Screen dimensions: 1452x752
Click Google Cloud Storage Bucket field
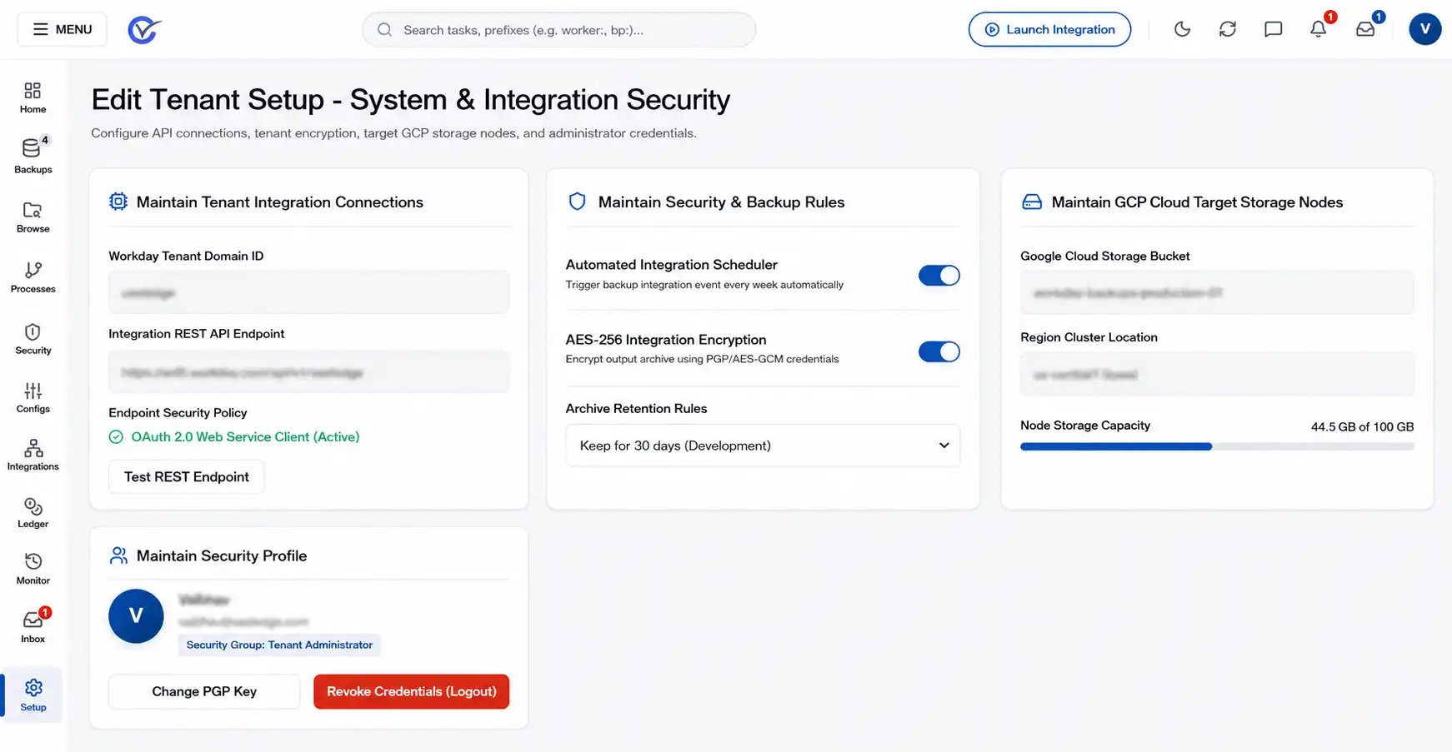(1217, 292)
